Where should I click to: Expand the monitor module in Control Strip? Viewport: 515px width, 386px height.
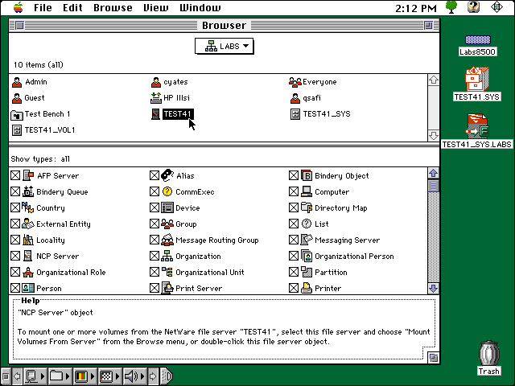[35, 376]
